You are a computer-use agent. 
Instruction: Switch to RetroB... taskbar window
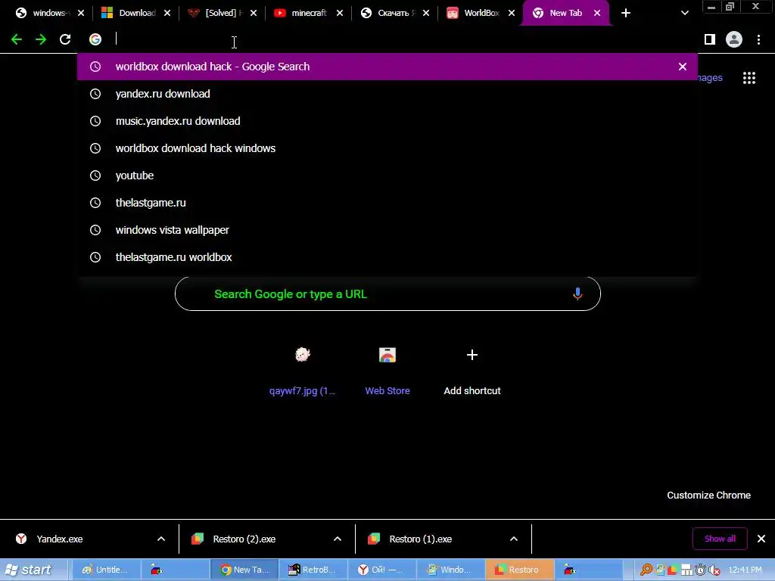[x=313, y=570]
